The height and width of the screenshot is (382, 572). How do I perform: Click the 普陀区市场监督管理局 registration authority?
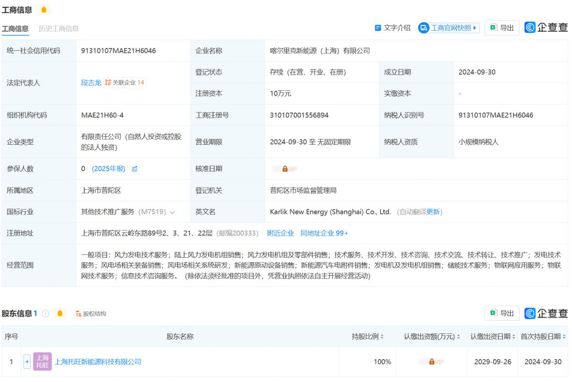303,190
